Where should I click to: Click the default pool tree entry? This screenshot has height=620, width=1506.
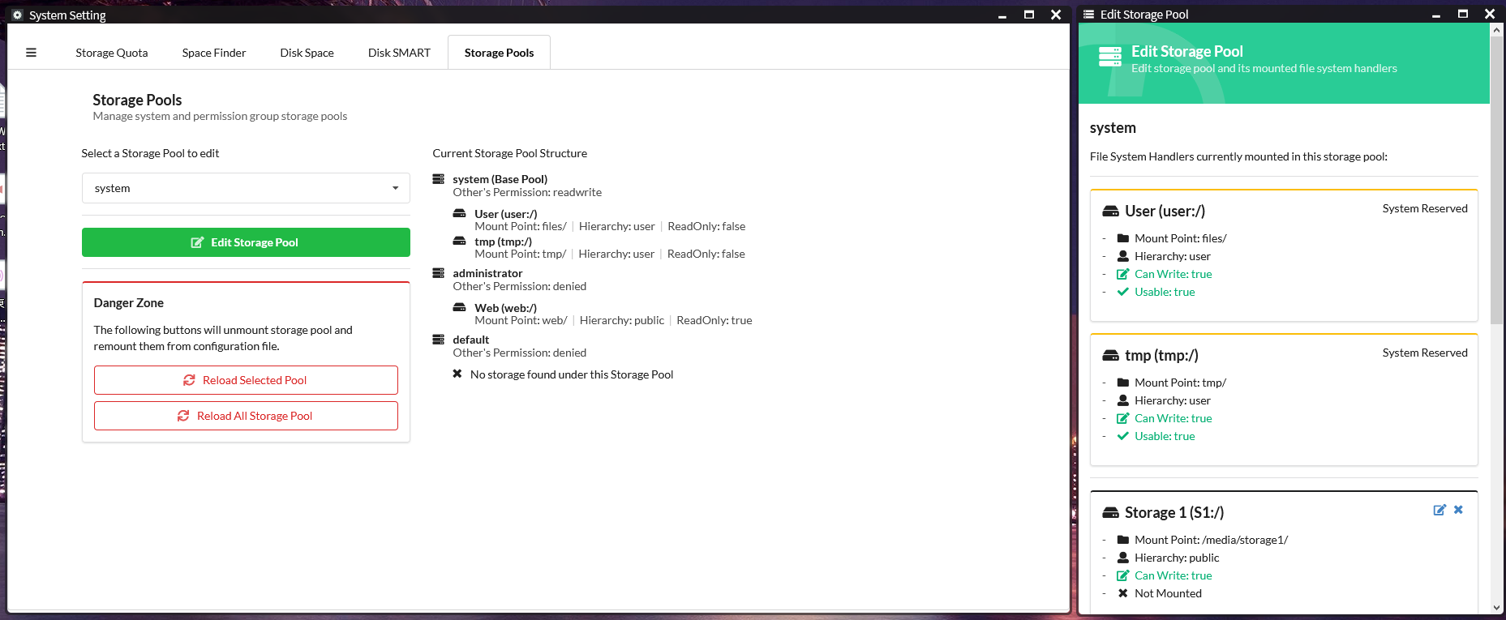(x=470, y=340)
